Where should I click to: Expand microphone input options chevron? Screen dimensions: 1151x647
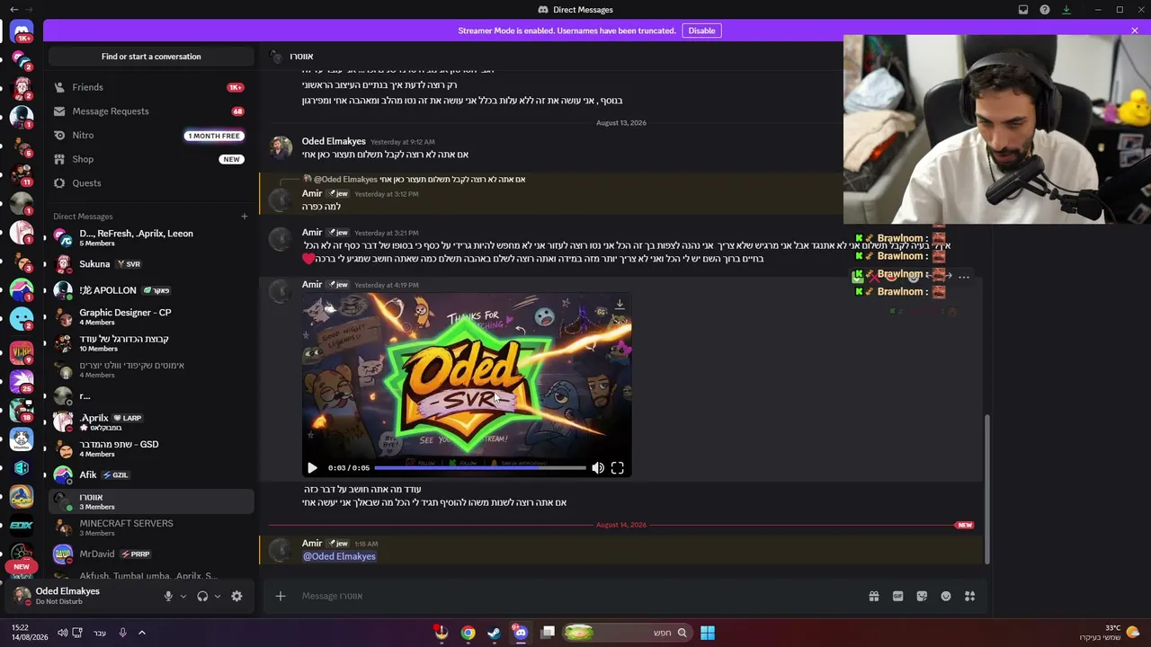(x=183, y=596)
